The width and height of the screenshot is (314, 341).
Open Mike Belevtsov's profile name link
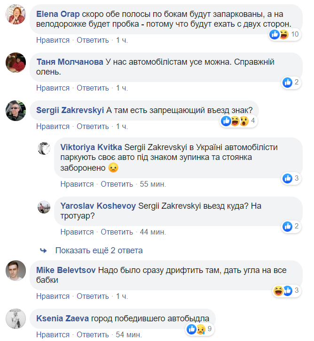[x=66, y=271]
